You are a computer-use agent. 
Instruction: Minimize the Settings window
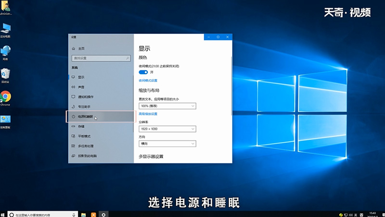[209, 37]
